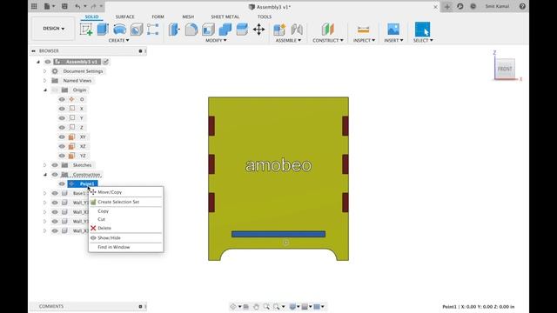The width and height of the screenshot is (557, 313).
Task: Toggle eye icon for origin point O
Action: click(62, 99)
